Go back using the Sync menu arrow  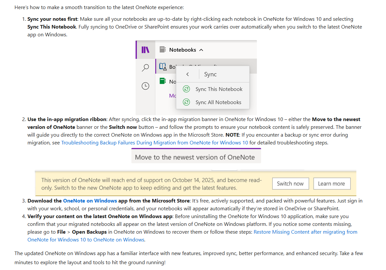coord(187,74)
